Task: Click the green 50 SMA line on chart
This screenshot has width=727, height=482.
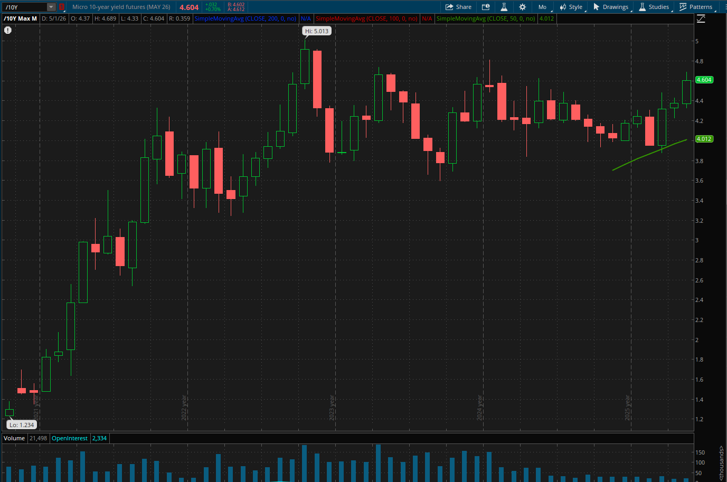Action: (x=649, y=155)
